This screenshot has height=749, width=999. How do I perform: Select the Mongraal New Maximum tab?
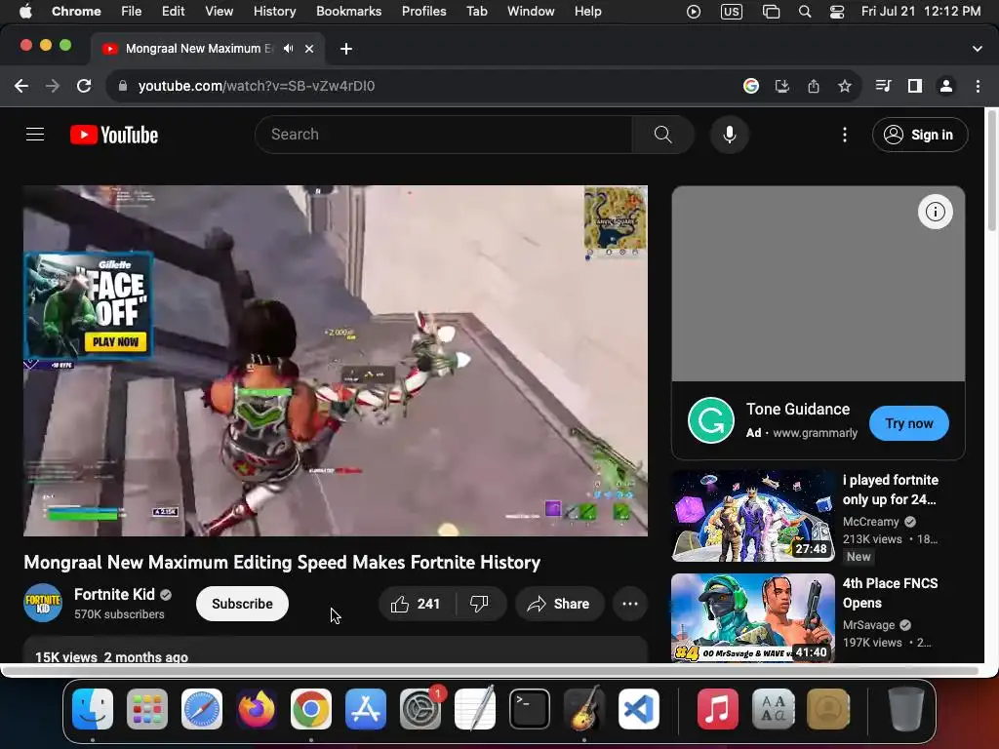pos(207,49)
